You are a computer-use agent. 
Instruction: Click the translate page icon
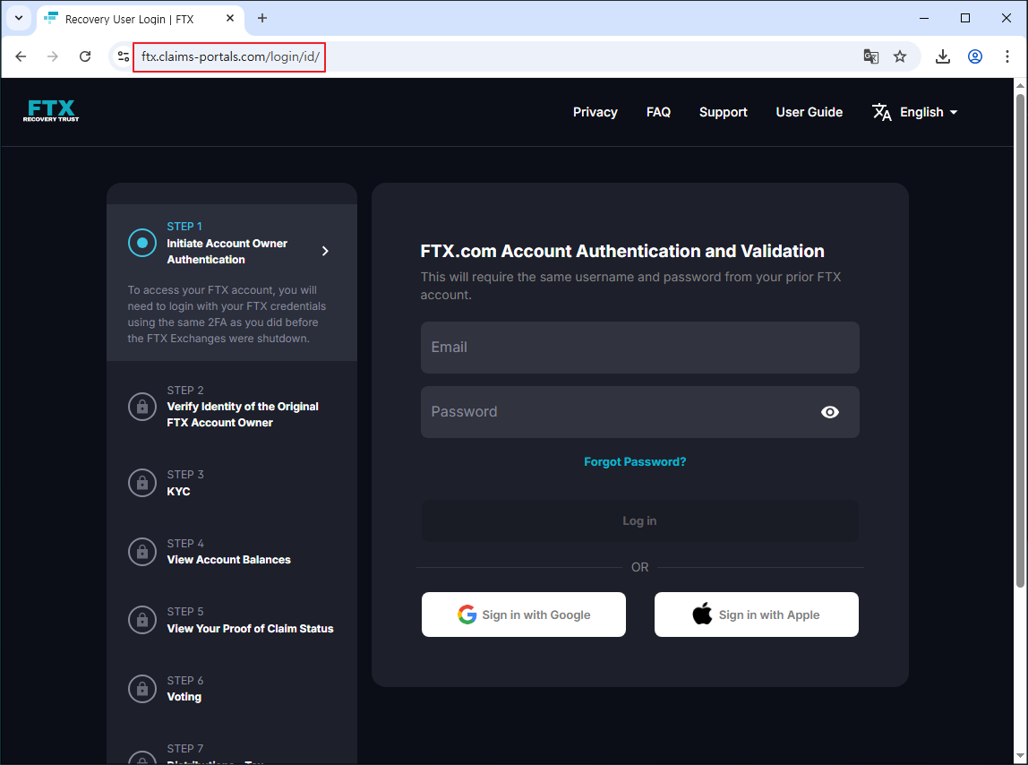[x=870, y=56]
